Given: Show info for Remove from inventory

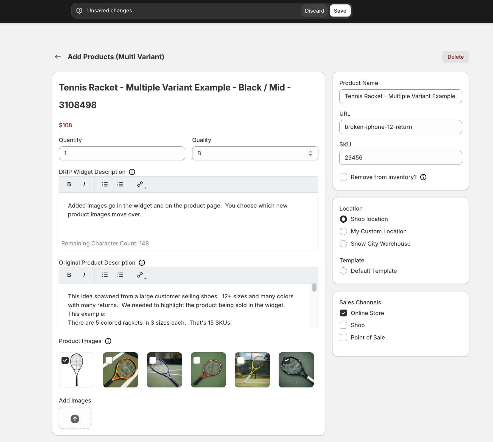Looking at the screenshot, I should [423, 177].
